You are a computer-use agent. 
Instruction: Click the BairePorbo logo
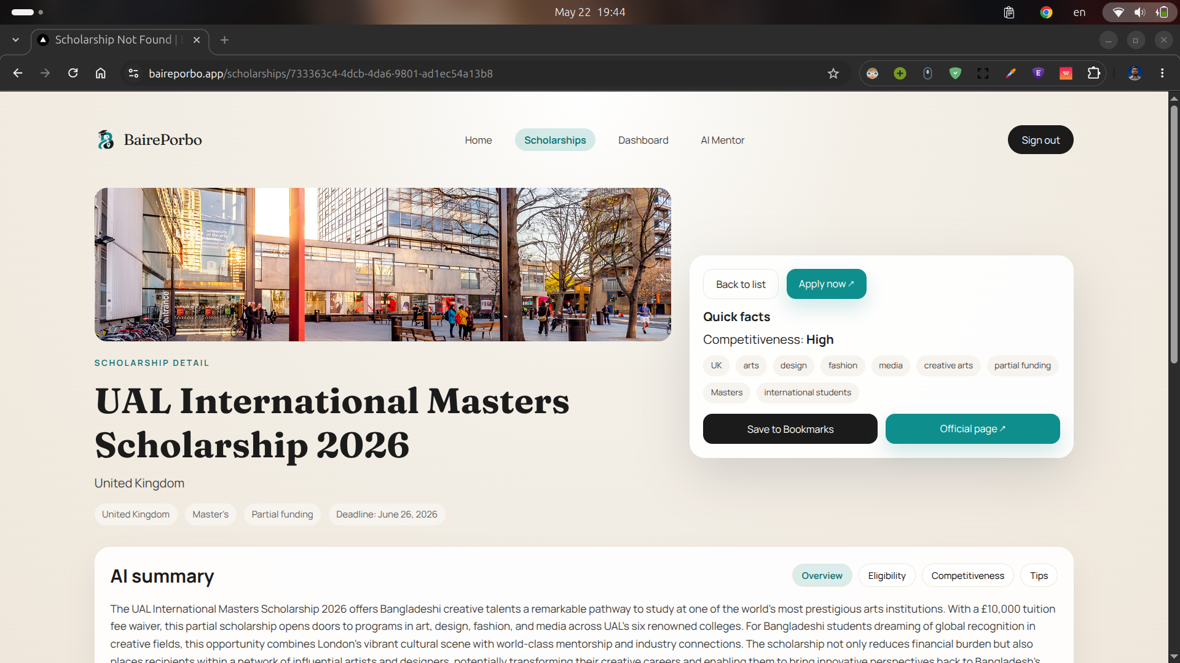[149, 140]
